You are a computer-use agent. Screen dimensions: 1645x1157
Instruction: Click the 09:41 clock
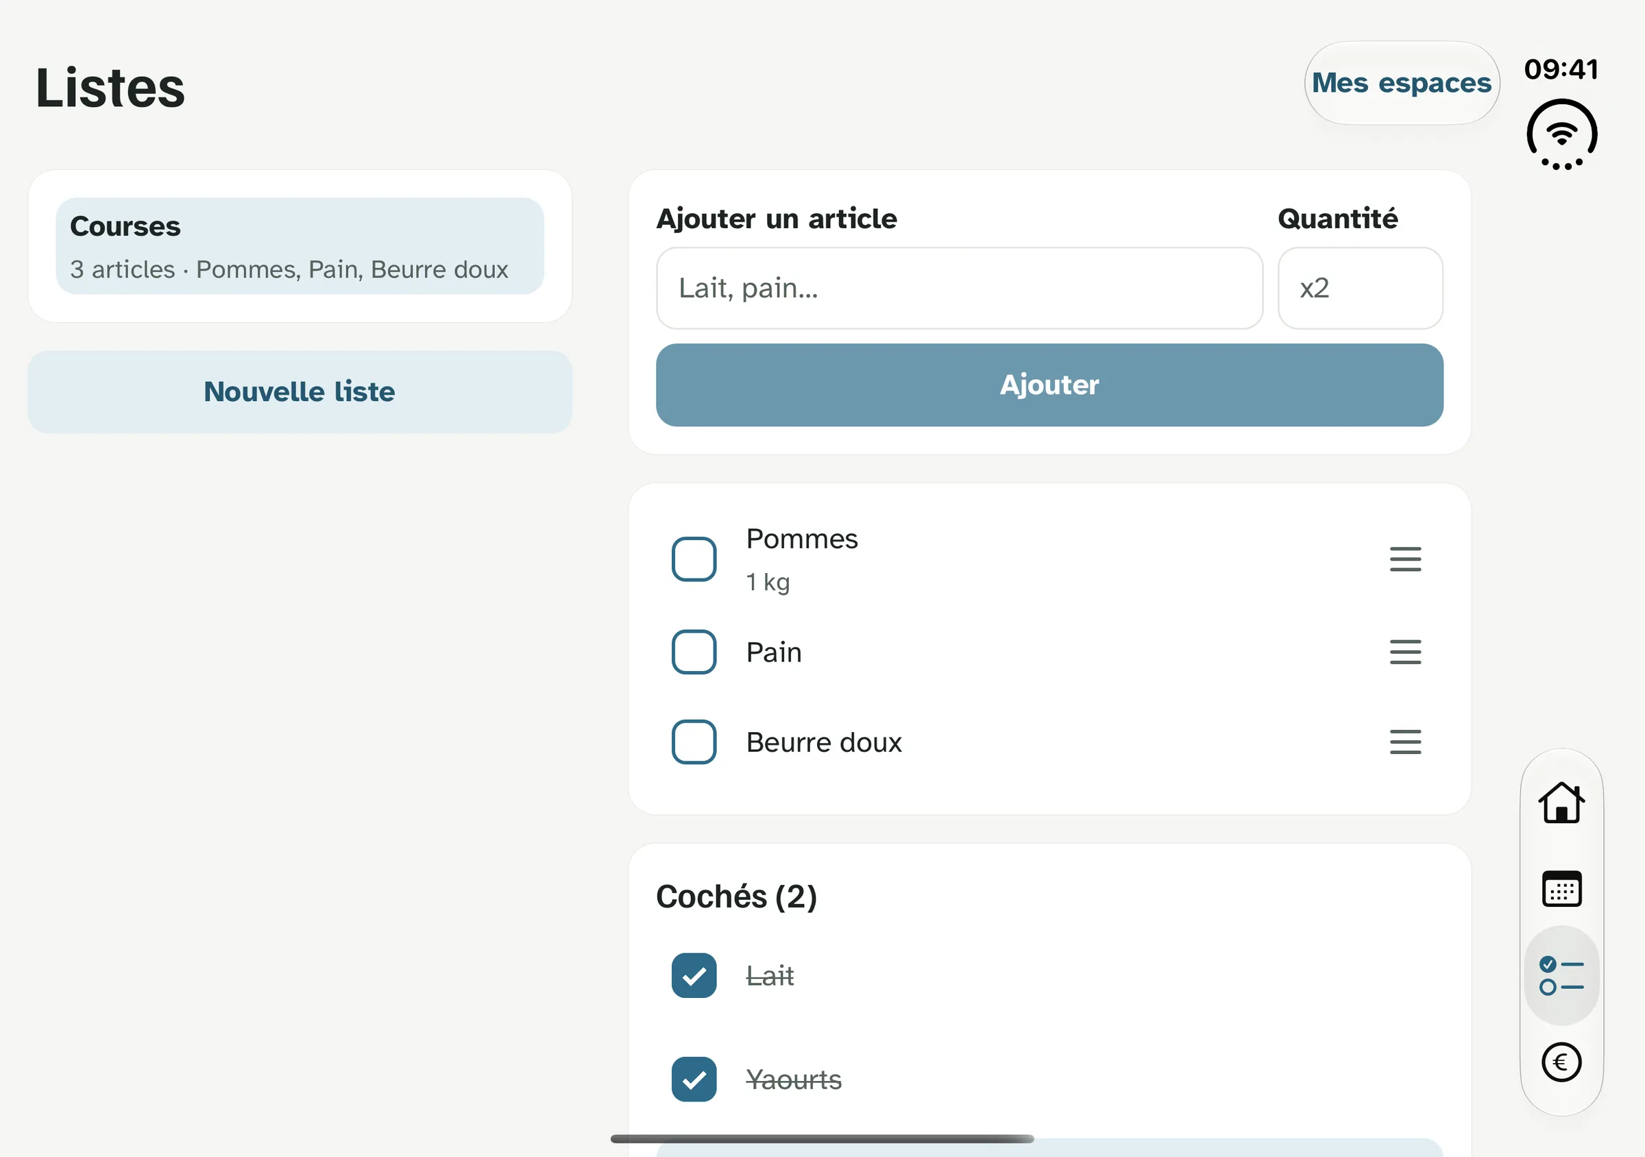click(x=1561, y=69)
